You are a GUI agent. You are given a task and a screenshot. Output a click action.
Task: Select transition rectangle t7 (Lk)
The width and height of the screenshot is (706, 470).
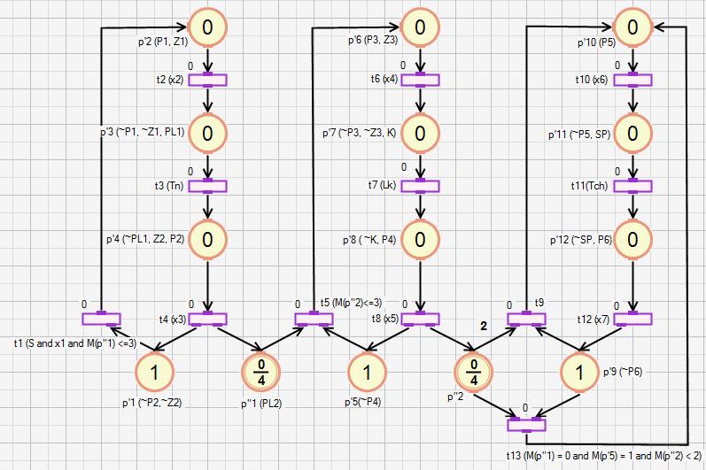pos(420,186)
